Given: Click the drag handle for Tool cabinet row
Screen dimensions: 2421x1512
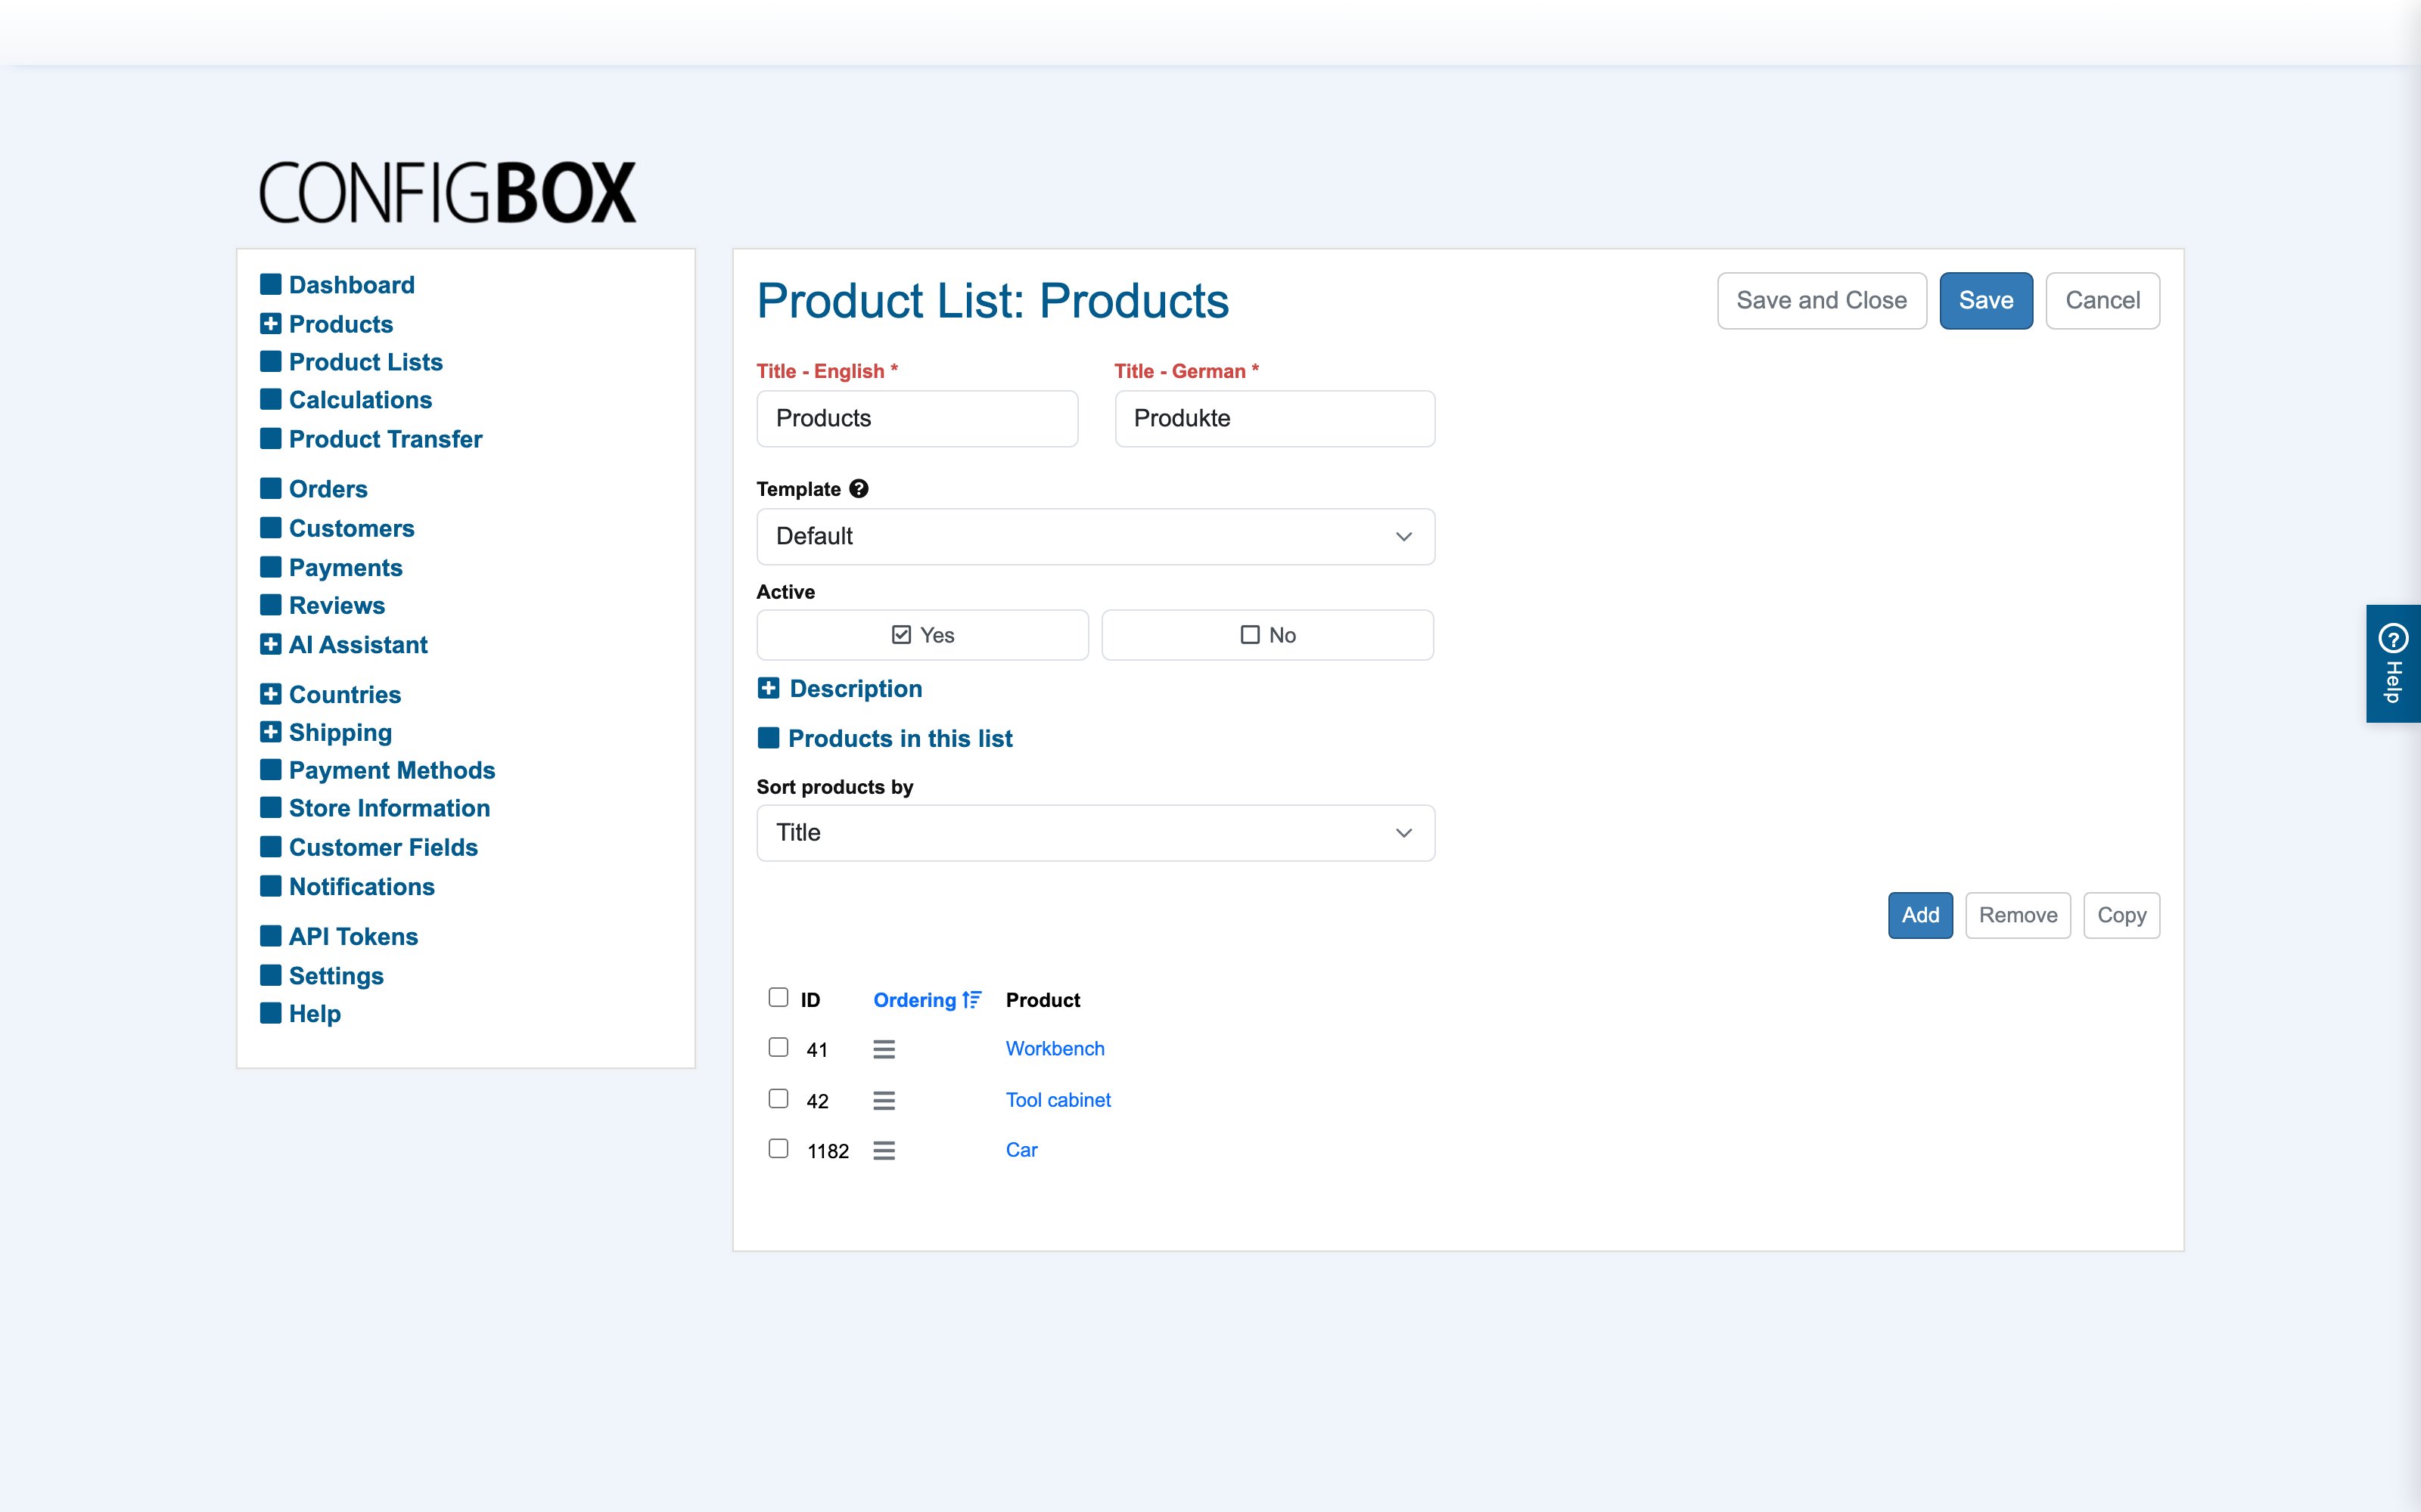Looking at the screenshot, I should pos(884,1100).
